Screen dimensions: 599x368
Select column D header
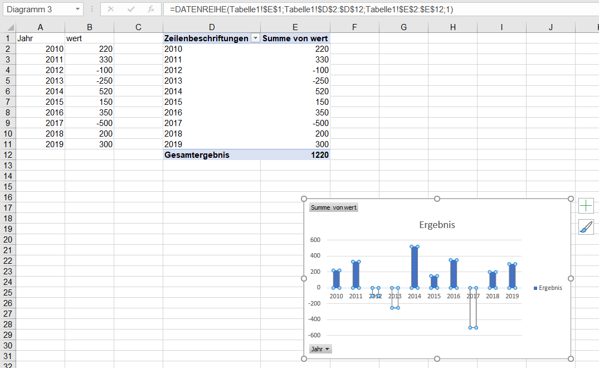[212, 27]
